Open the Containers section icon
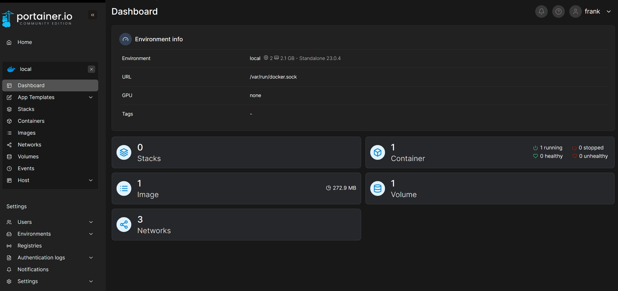Viewport: 618px width, 291px height. click(x=9, y=121)
